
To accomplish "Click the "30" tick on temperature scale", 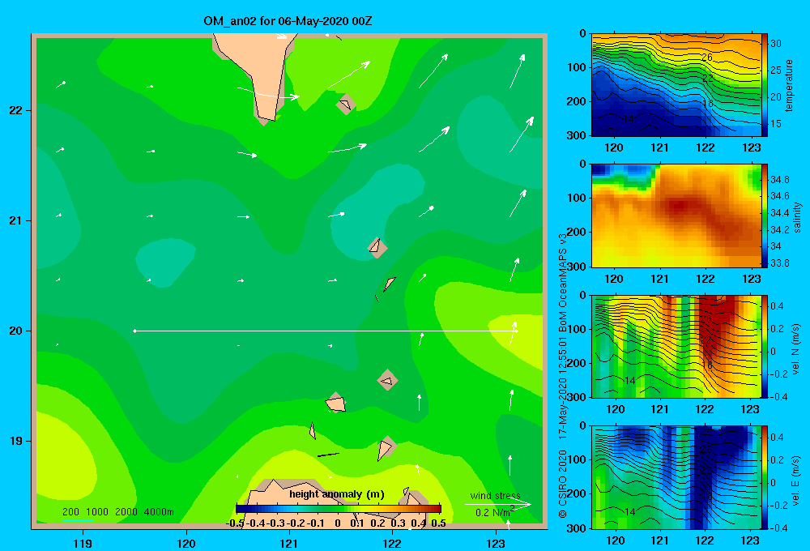I will point(776,44).
